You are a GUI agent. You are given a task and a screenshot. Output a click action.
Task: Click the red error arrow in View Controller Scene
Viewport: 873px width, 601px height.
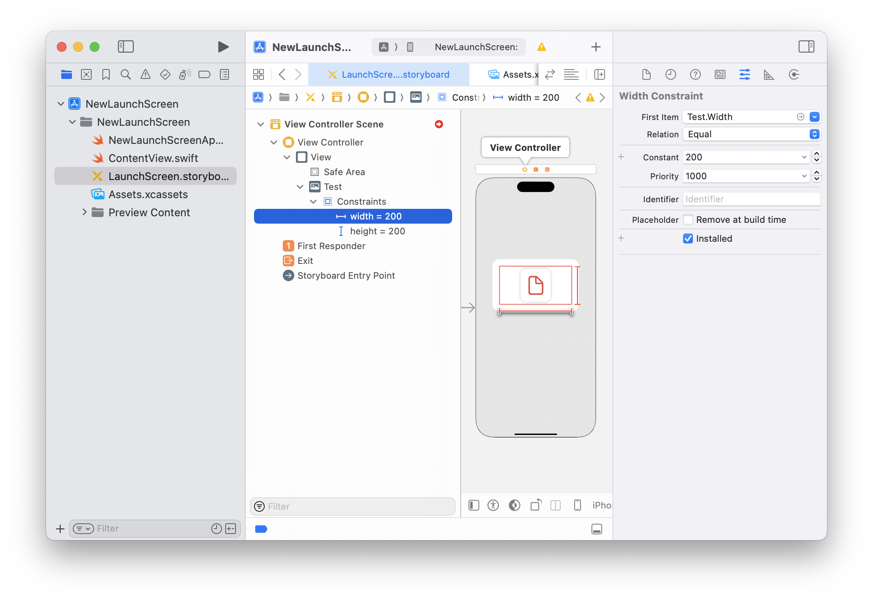pos(439,124)
